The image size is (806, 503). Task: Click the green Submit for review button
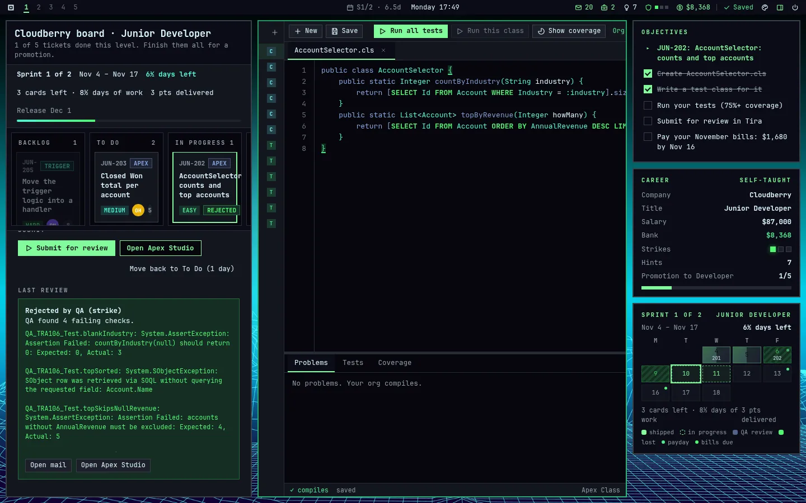(x=67, y=248)
